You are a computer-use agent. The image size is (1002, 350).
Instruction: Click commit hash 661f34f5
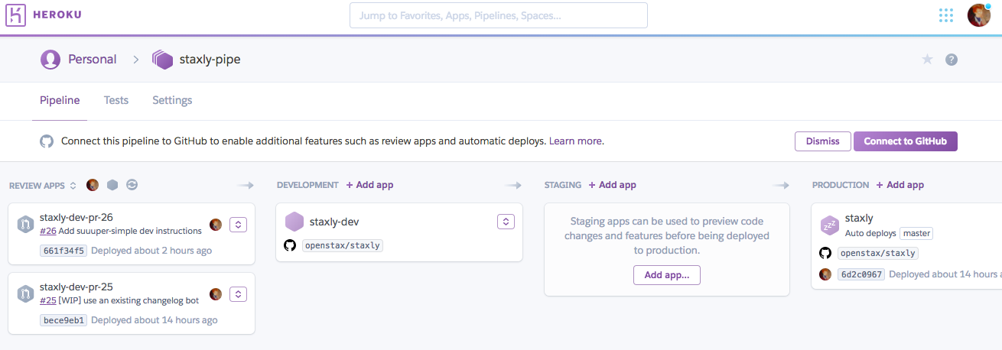tap(63, 251)
